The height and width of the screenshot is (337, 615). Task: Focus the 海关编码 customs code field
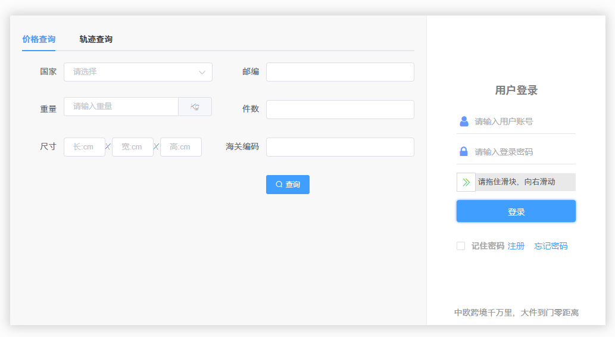click(340, 147)
